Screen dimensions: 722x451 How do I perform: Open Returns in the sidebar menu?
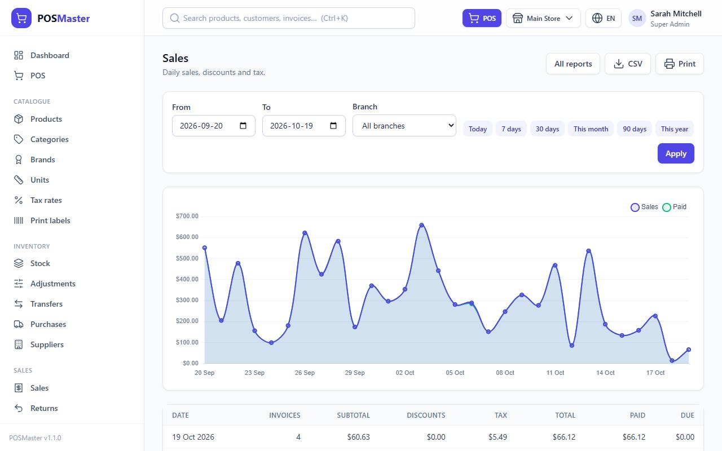(x=72, y=408)
